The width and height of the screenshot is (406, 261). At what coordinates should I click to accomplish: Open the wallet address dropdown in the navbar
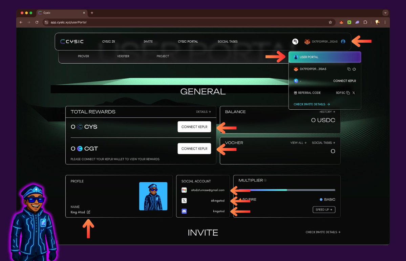click(324, 41)
